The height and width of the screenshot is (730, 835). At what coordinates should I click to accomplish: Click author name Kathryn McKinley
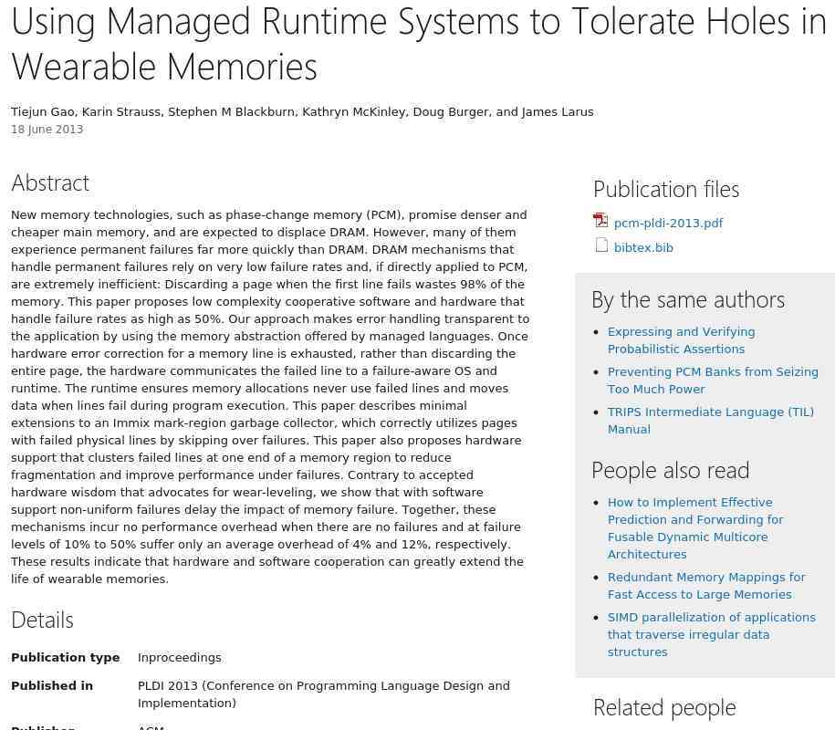[x=353, y=111]
